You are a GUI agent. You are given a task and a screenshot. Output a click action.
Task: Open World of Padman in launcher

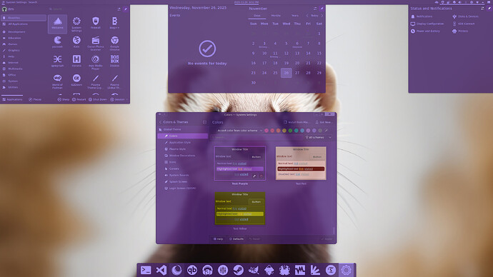click(x=57, y=81)
